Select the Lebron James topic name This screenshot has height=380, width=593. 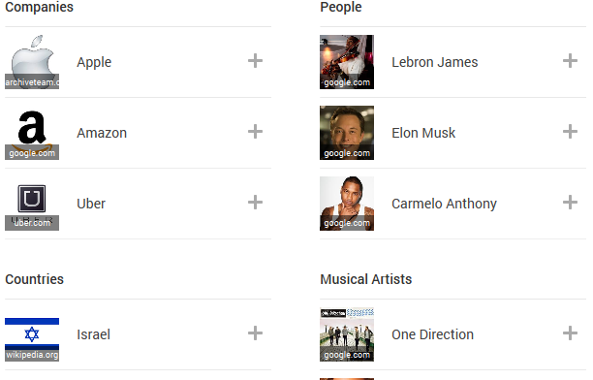[x=434, y=62]
